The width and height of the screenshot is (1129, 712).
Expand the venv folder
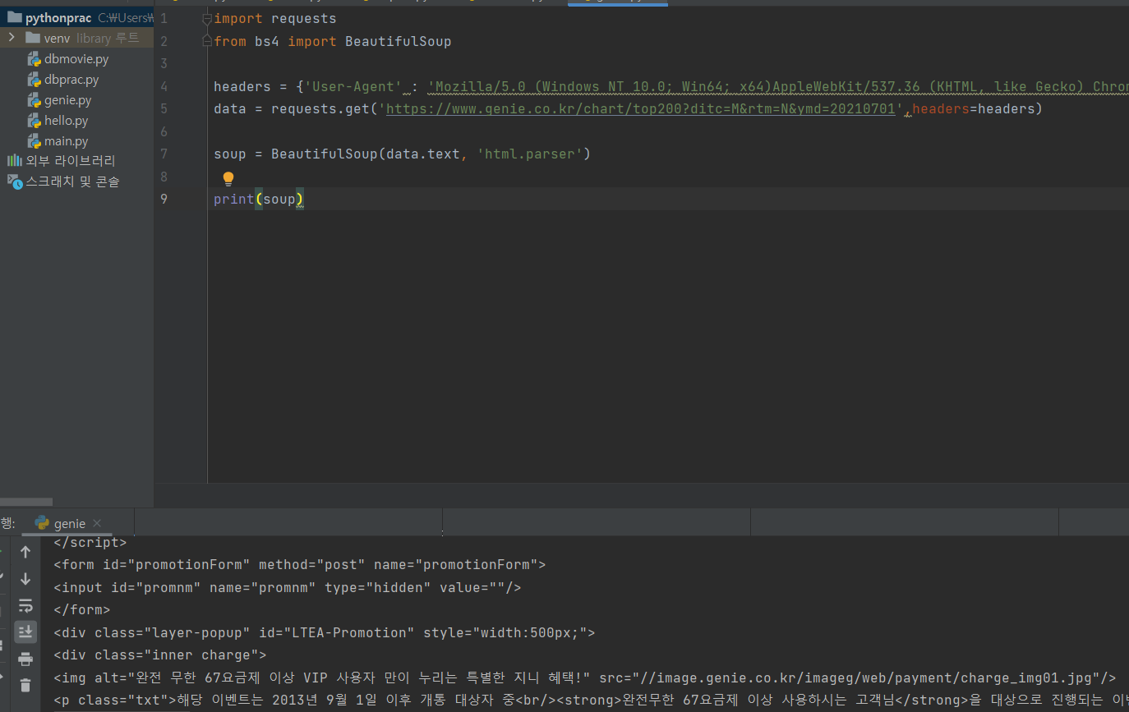[12, 38]
